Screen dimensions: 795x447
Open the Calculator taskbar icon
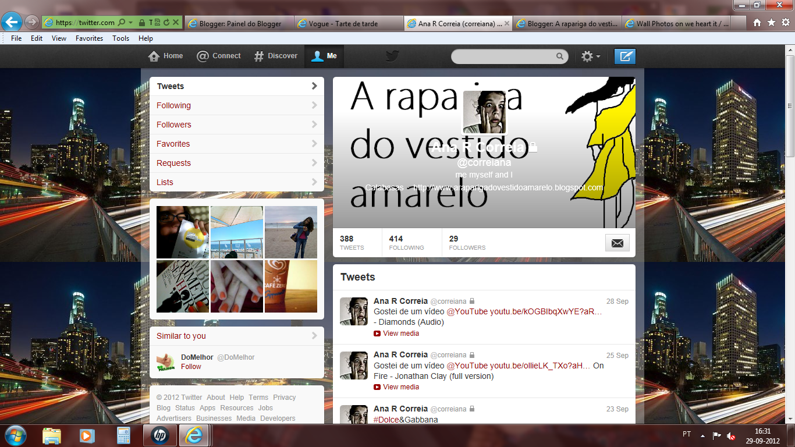tap(123, 435)
